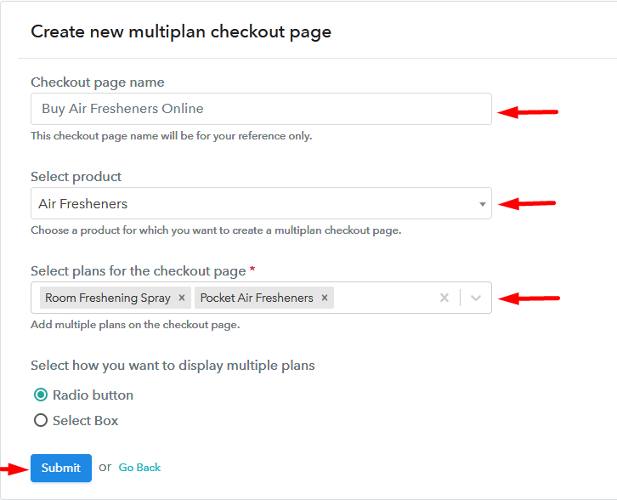
Task: Click the Select product caret arrow
Action: (x=482, y=204)
